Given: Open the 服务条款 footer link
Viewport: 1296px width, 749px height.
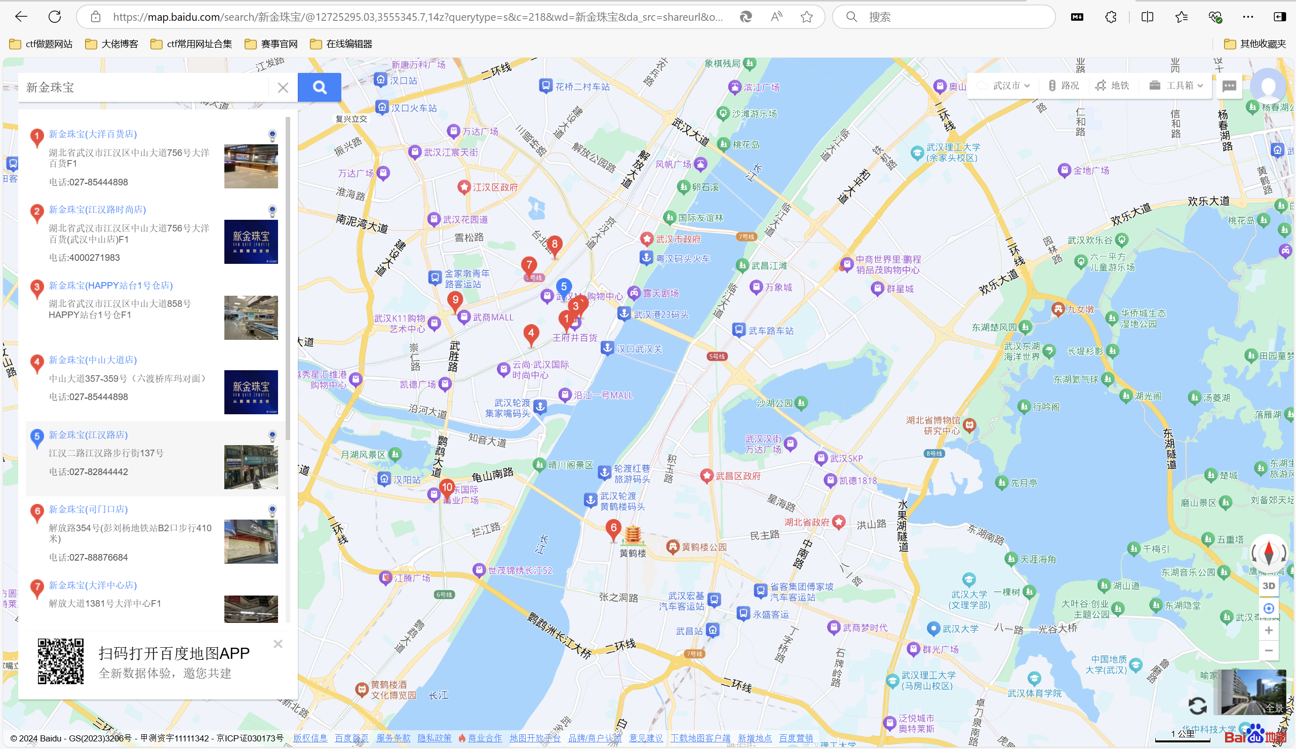Looking at the screenshot, I should (394, 738).
